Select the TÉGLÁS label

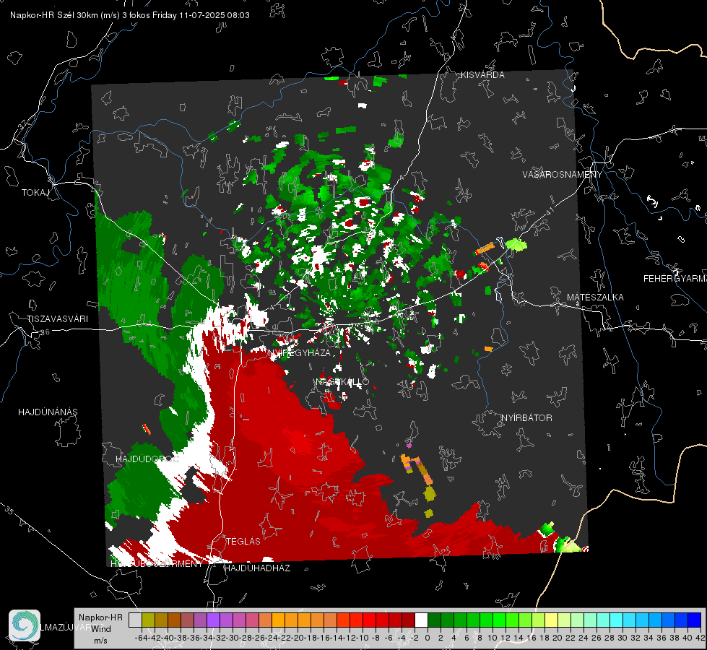click(243, 541)
